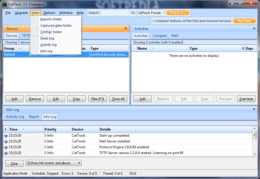The width and height of the screenshot is (260, 179).
Task: Choose Captured data folder menu entry
Action: pyautogui.click(x=56, y=26)
